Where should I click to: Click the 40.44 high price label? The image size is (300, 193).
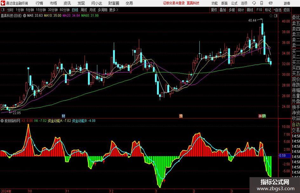point(252,20)
